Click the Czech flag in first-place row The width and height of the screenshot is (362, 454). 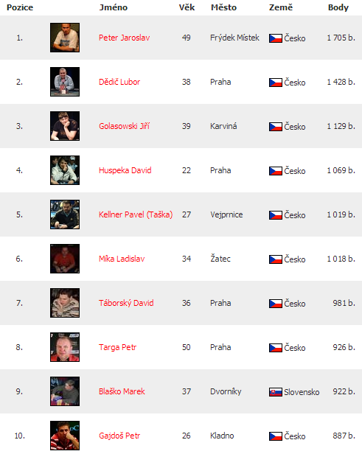(276, 38)
